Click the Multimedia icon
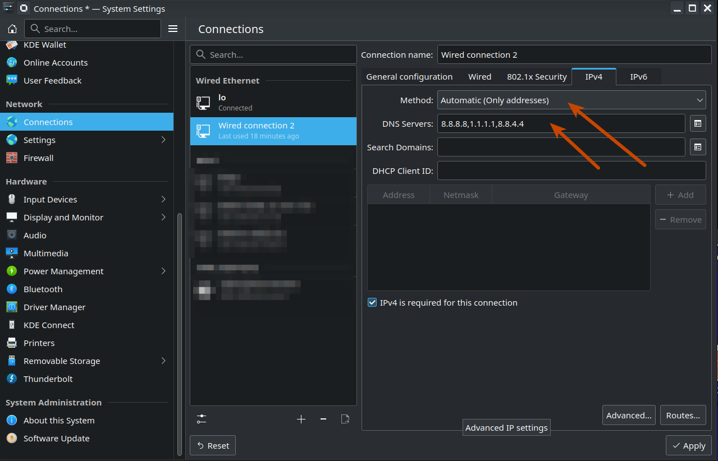The image size is (718, 461). pos(12,253)
